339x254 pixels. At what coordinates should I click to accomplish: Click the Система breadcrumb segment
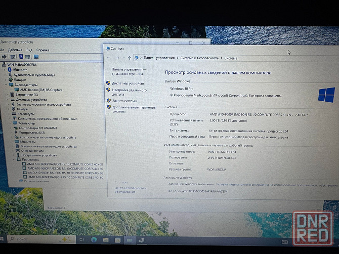pos(231,58)
